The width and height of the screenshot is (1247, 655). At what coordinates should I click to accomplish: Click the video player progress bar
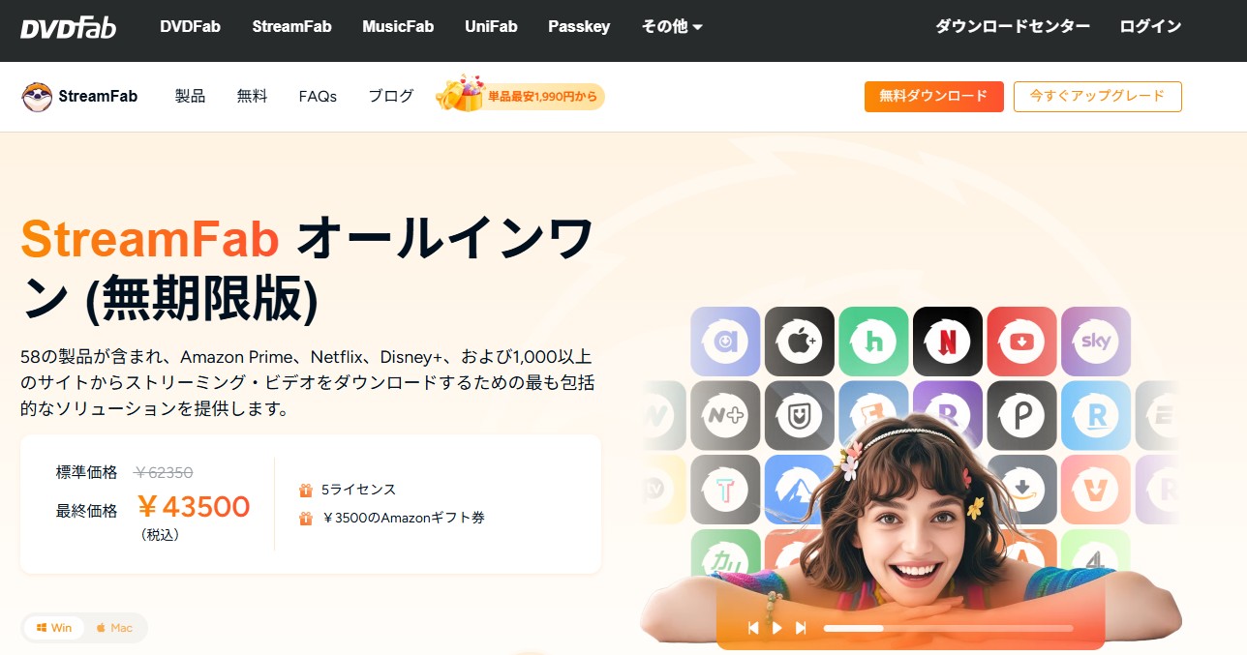pyautogui.click(x=947, y=628)
